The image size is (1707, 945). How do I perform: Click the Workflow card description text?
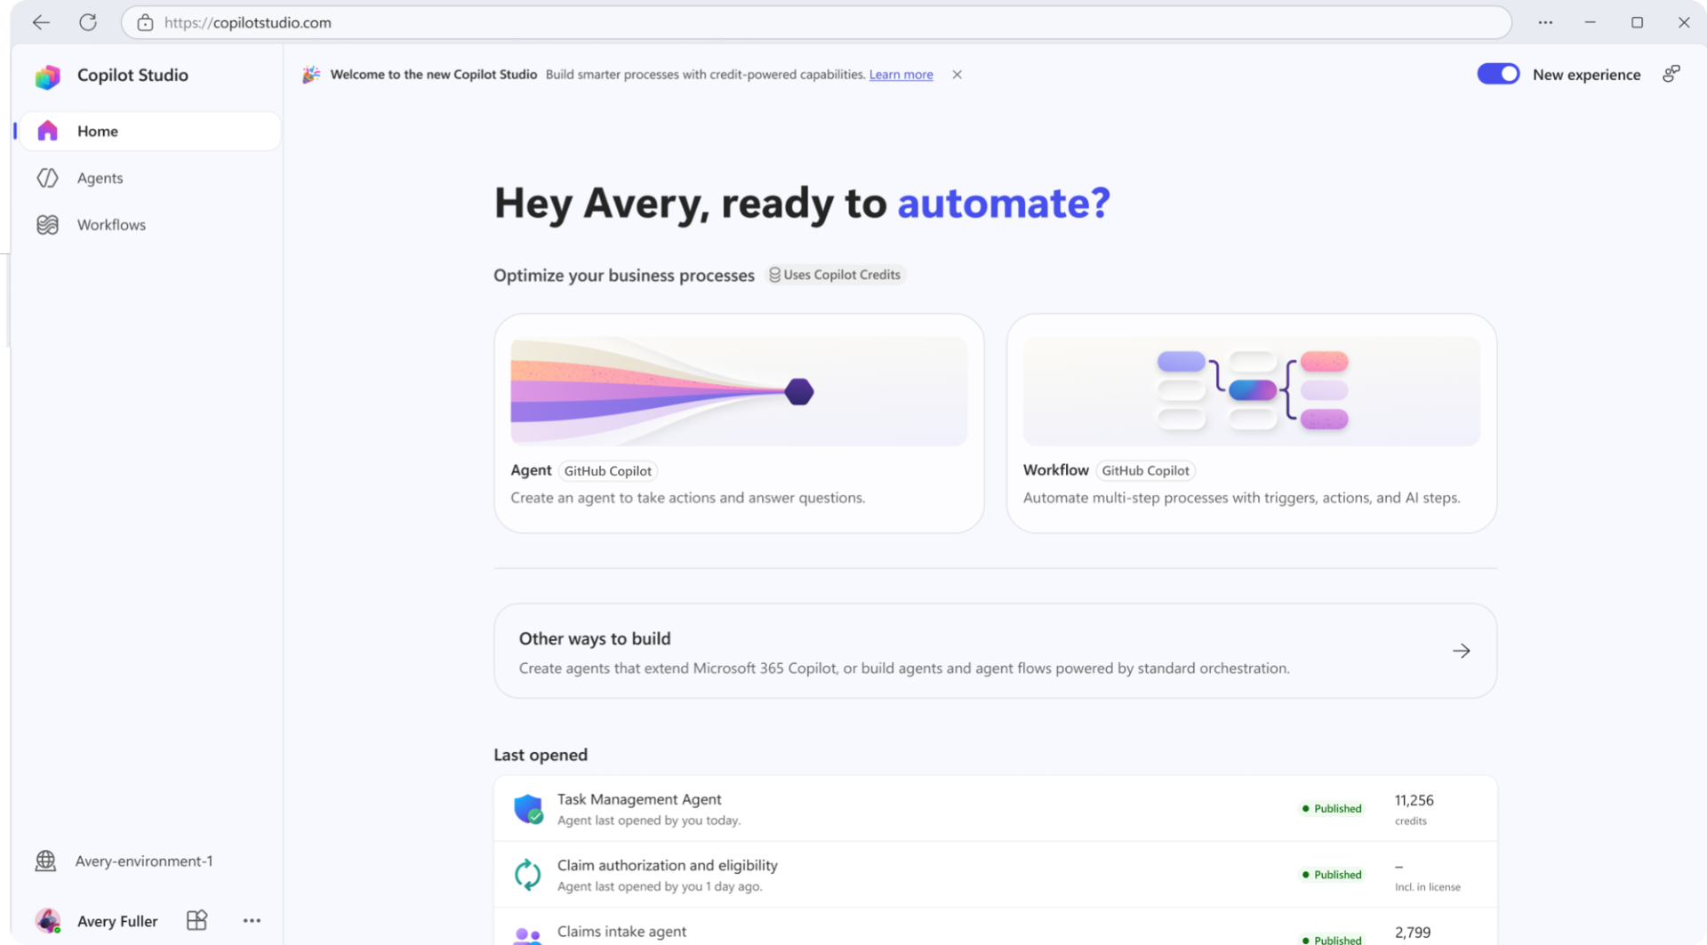[x=1241, y=498]
